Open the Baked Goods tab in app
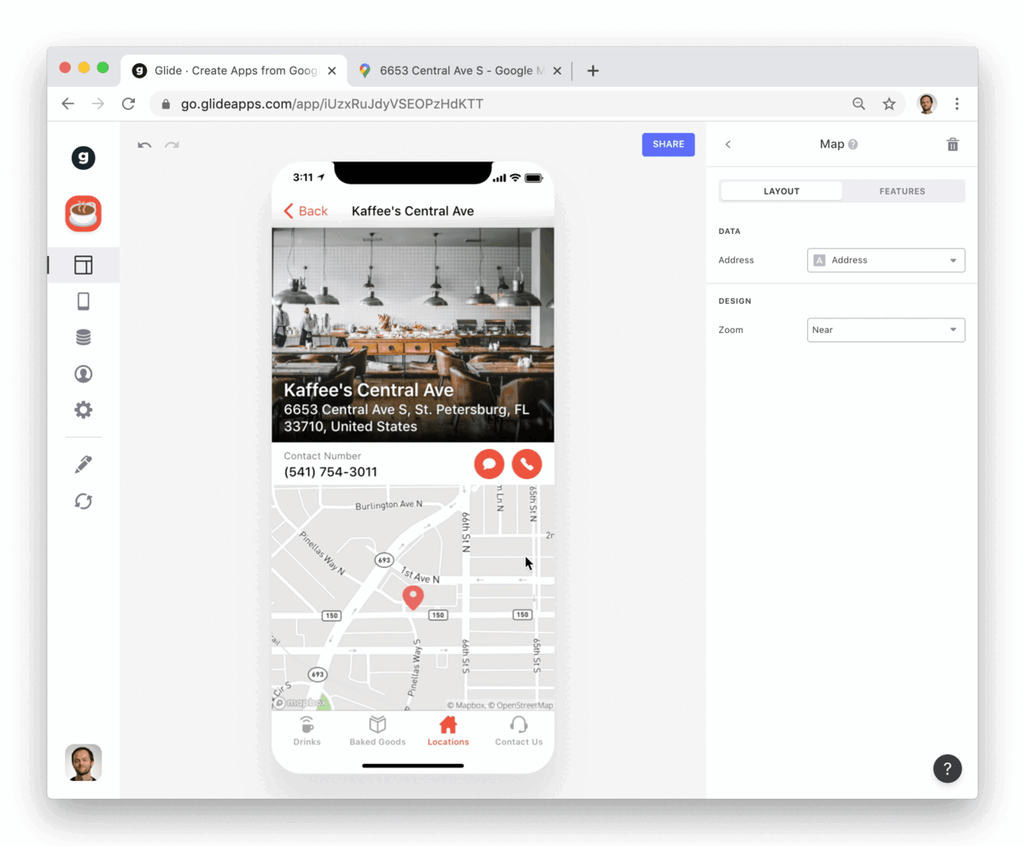The height and width of the screenshot is (846, 1025). pos(378,732)
